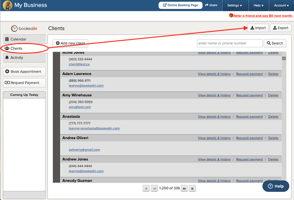The height and width of the screenshot is (200, 294).
Task: Go to next page of clients
Action: click(184, 188)
